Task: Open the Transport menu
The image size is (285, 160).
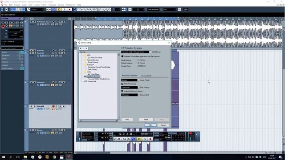Action: (x=52, y=5)
